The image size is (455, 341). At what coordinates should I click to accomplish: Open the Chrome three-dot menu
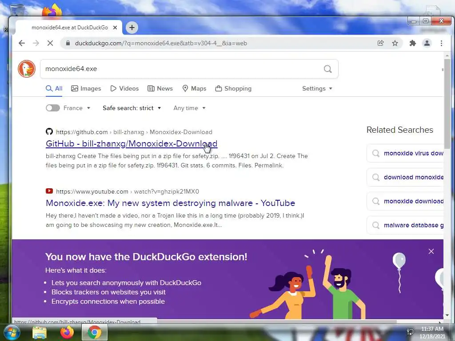[441, 43]
